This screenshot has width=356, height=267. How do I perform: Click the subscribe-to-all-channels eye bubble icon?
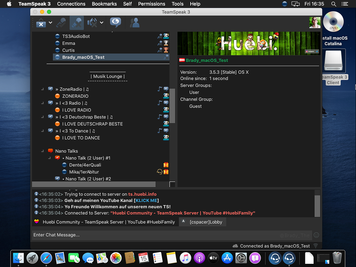(115, 23)
